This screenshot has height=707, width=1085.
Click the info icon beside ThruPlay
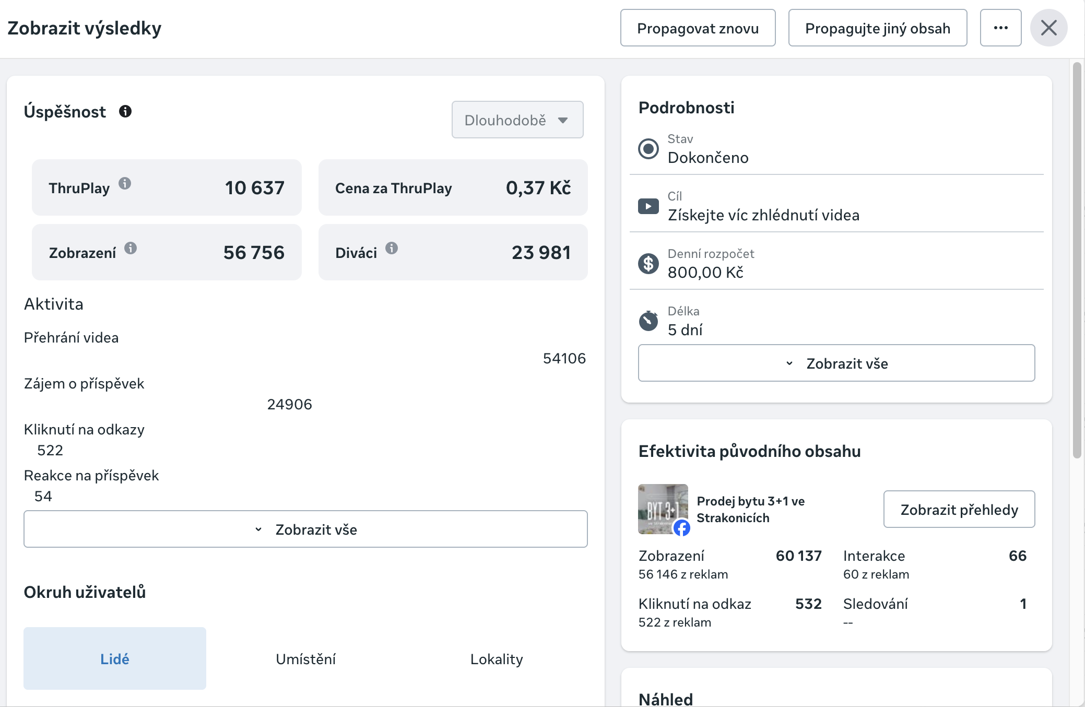click(x=125, y=183)
